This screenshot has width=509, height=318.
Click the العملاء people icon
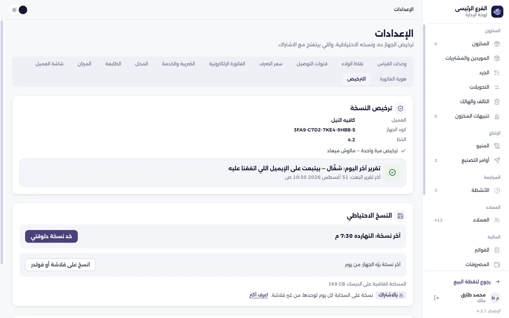(x=497, y=220)
